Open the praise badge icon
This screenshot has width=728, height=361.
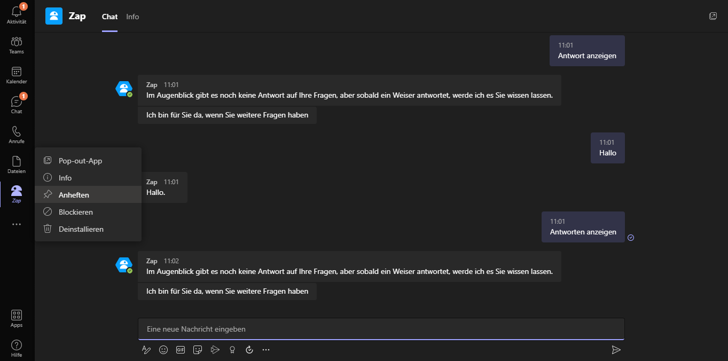point(232,350)
